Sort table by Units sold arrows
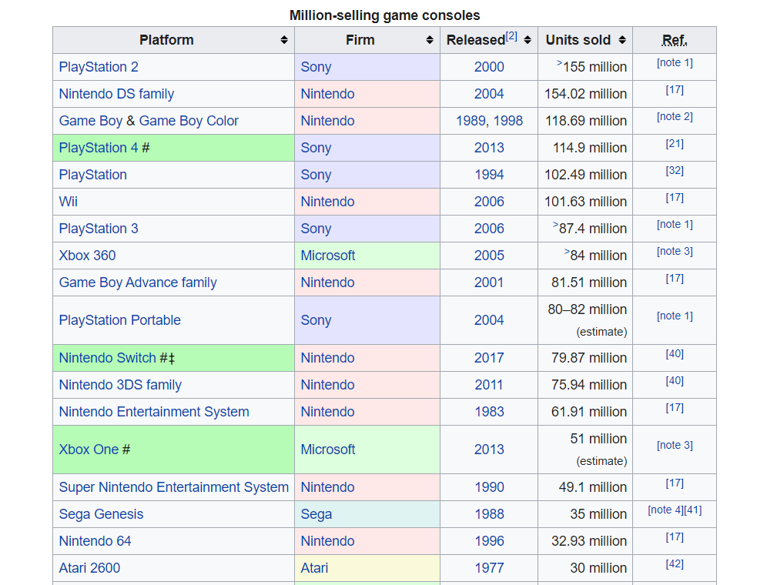Screen dimensions: 757x585 coord(621,40)
